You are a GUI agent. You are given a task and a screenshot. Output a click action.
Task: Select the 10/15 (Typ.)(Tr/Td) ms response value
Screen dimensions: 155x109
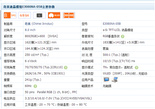point(119,61)
